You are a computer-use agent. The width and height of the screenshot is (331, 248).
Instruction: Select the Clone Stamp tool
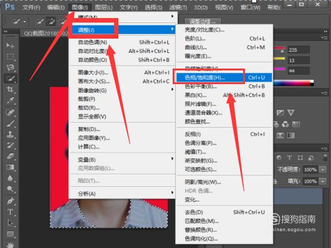click(10, 134)
